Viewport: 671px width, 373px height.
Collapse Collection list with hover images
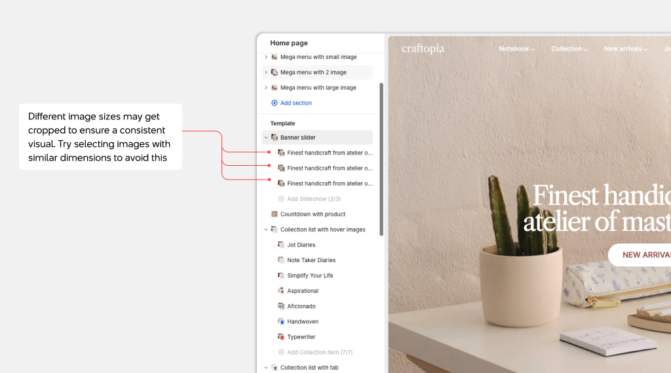[x=266, y=229]
